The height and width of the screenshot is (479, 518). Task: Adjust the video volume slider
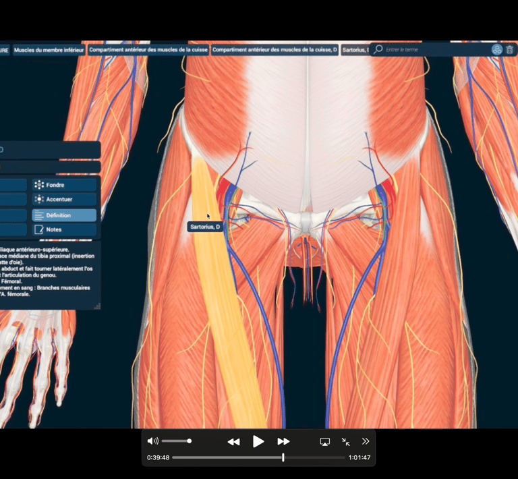177,441
